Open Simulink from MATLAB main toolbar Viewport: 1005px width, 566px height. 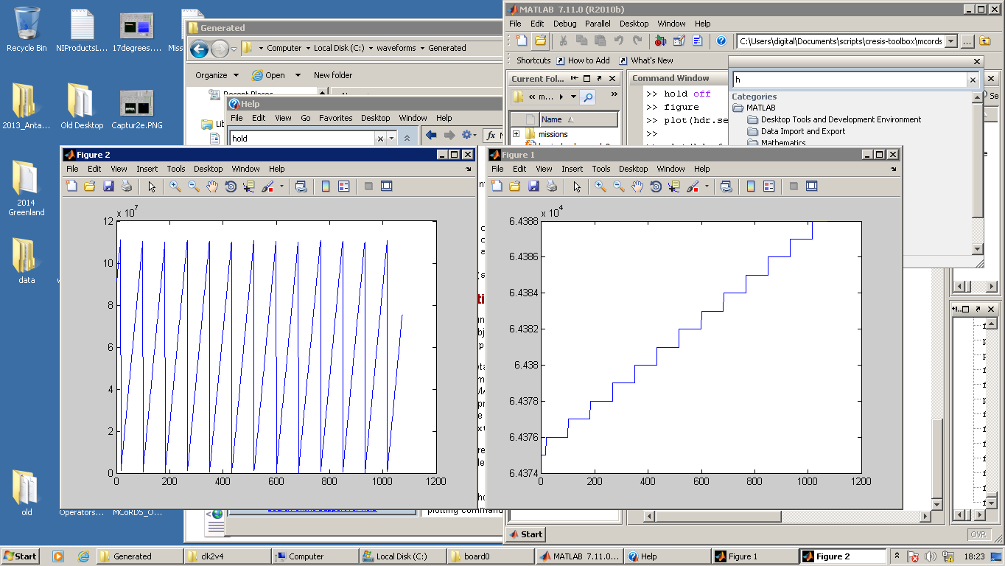coord(660,41)
